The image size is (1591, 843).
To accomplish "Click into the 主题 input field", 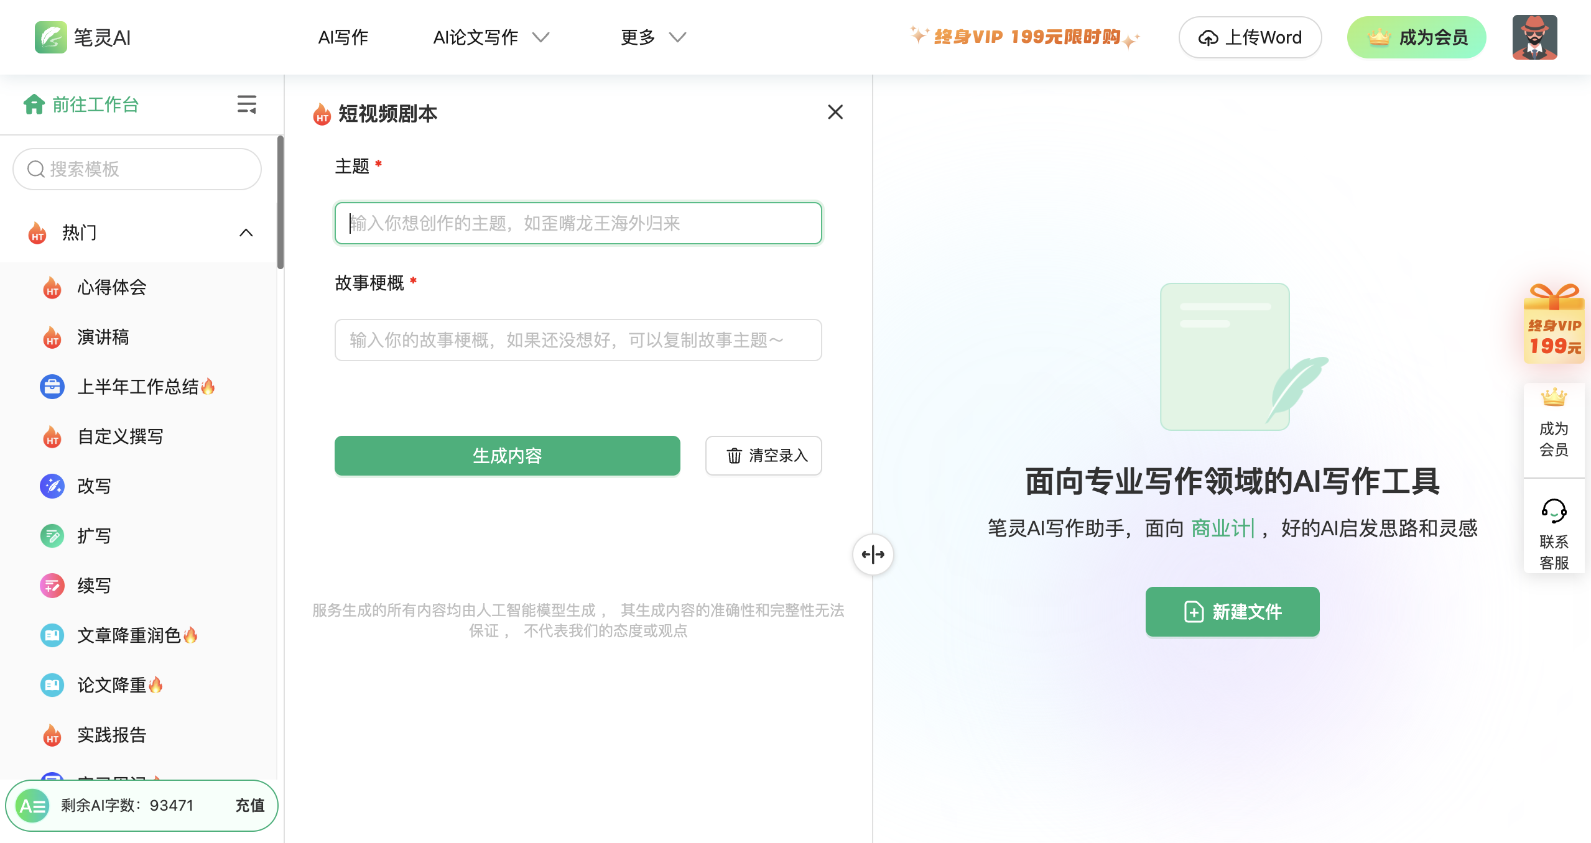I will tap(578, 223).
